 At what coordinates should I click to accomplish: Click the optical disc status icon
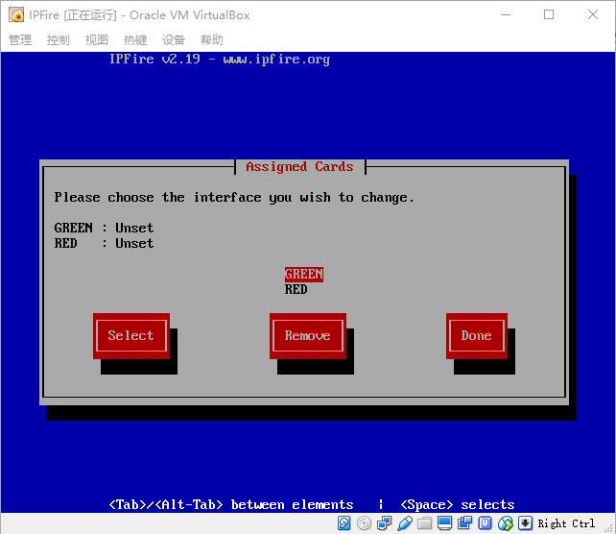click(x=365, y=523)
